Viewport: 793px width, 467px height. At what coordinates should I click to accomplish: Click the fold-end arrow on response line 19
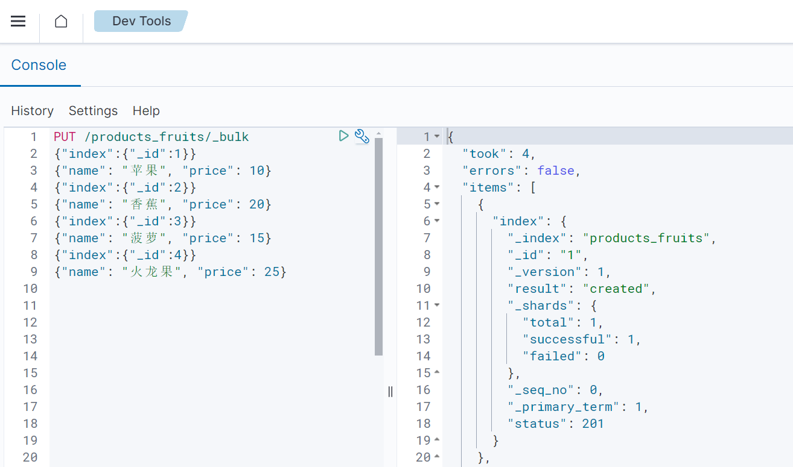coord(437,440)
